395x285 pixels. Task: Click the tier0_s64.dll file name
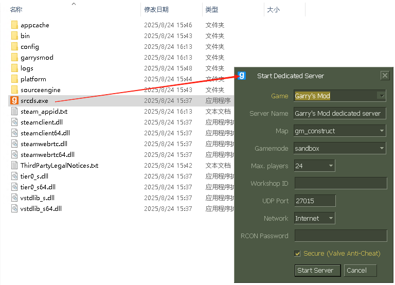tap(38, 187)
